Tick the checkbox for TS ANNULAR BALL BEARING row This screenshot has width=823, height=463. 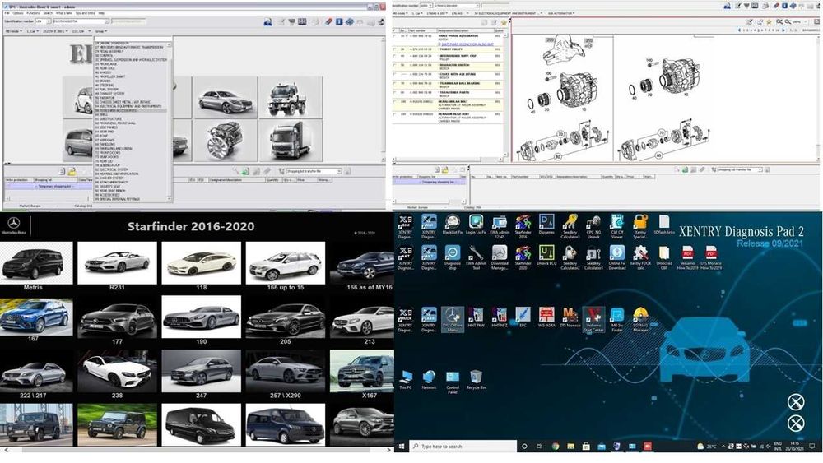(x=395, y=83)
